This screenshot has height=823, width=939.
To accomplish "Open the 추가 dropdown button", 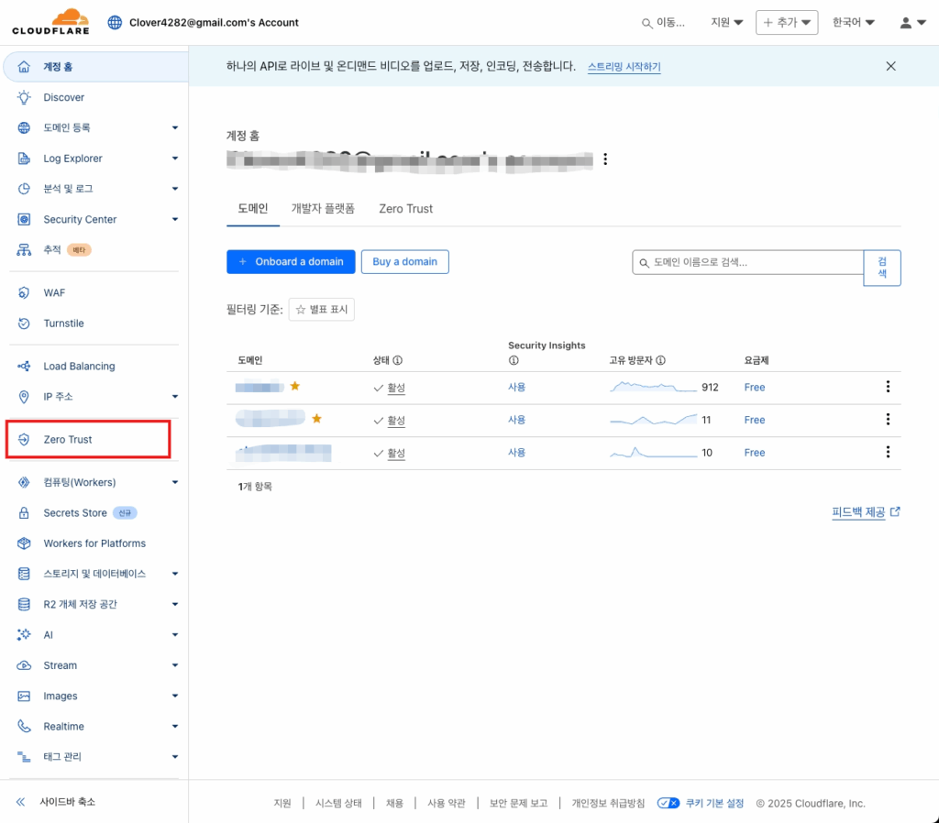I will point(786,22).
